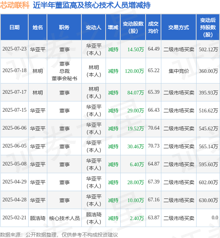Click 林明 name in 2025-07-17 row

37,92
